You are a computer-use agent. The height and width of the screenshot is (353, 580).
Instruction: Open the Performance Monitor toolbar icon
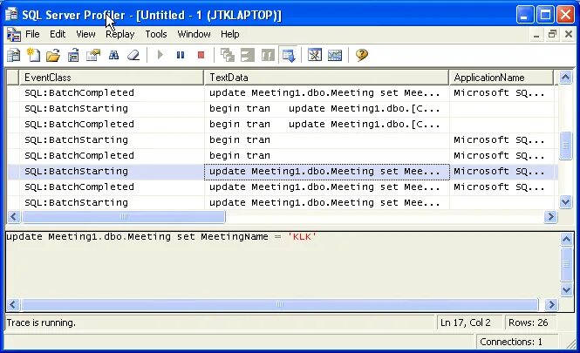335,55
